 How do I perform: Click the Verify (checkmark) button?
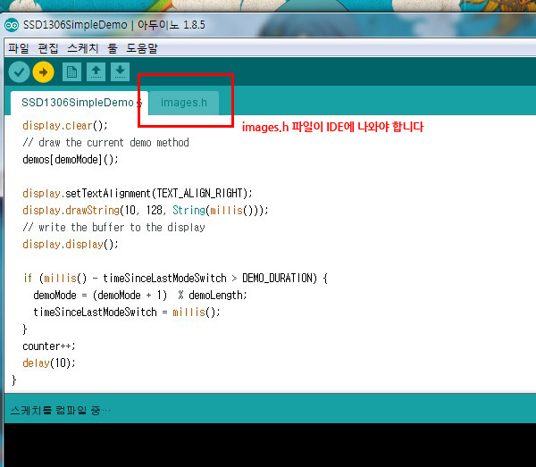[x=19, y=72]
